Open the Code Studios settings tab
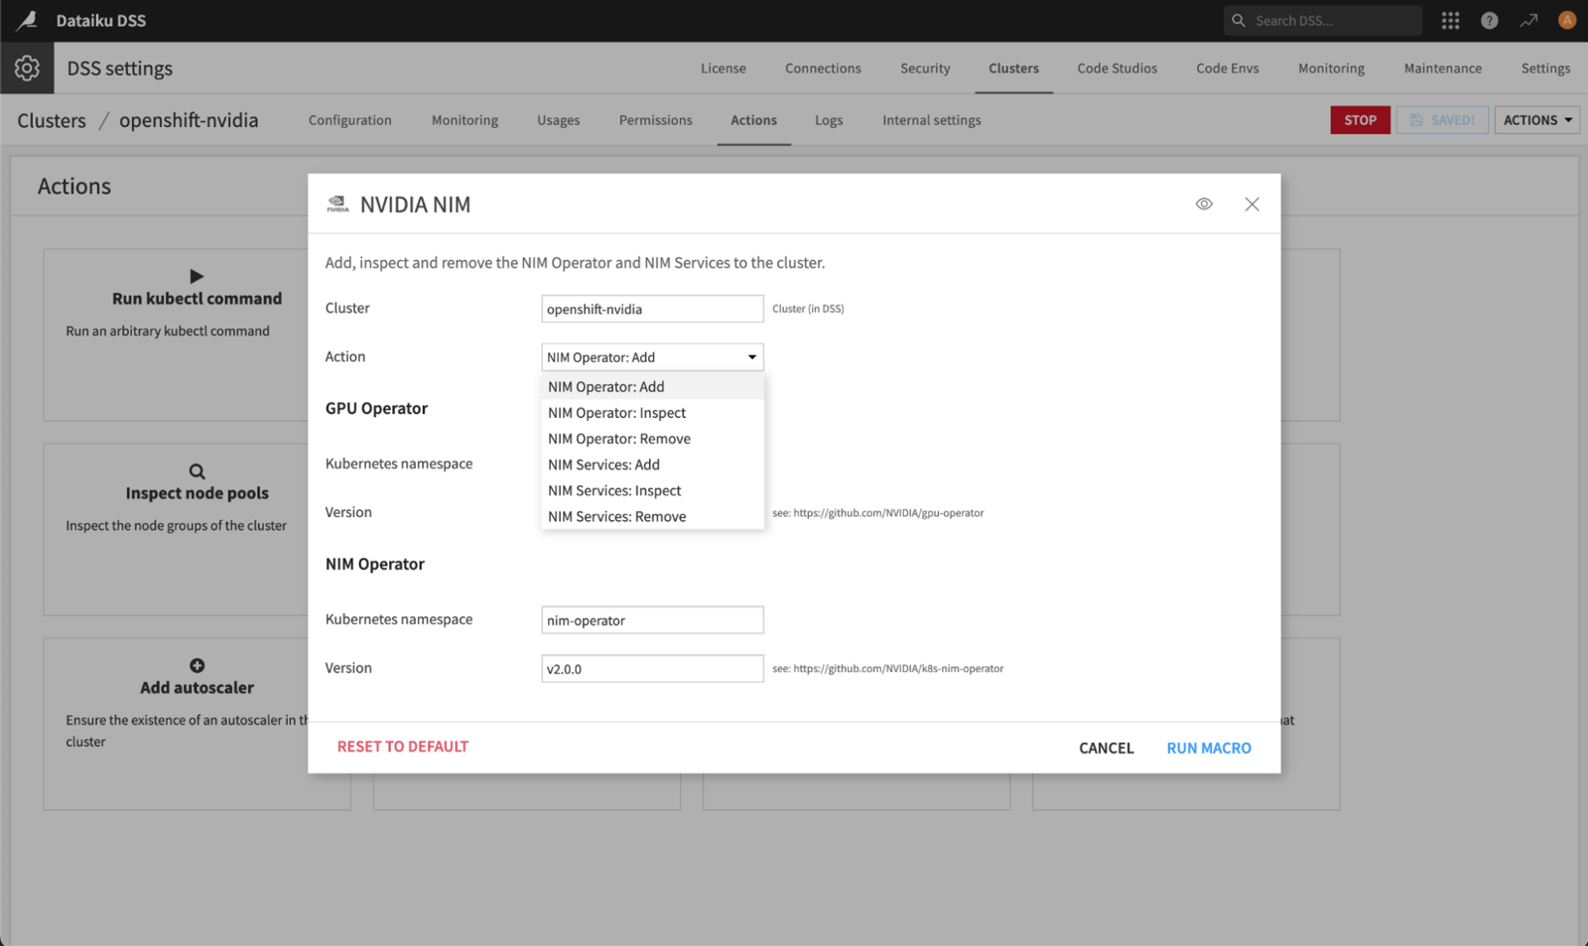This screenshot has height=946, width=1588. pyautogui.click(x=1117, y=68)
